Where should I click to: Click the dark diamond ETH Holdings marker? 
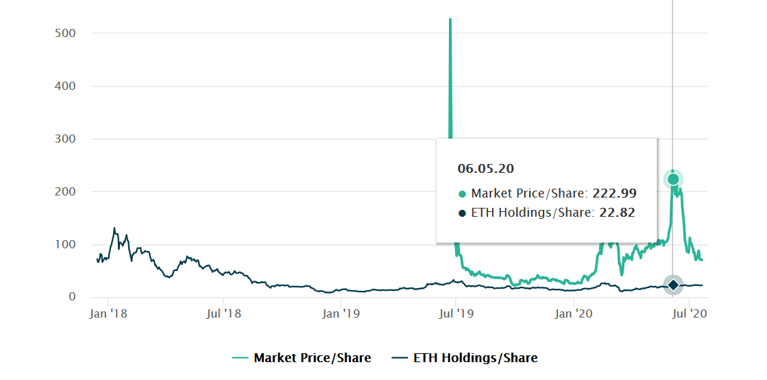tap(673, 285)
